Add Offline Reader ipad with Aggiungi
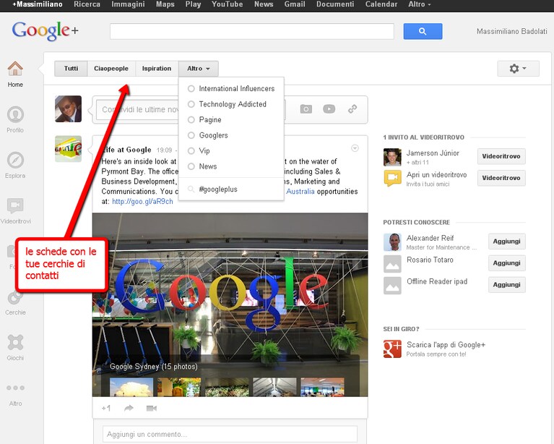Image resolution: width=554 pixels, height=444 pixels. (x=506, y=285)
